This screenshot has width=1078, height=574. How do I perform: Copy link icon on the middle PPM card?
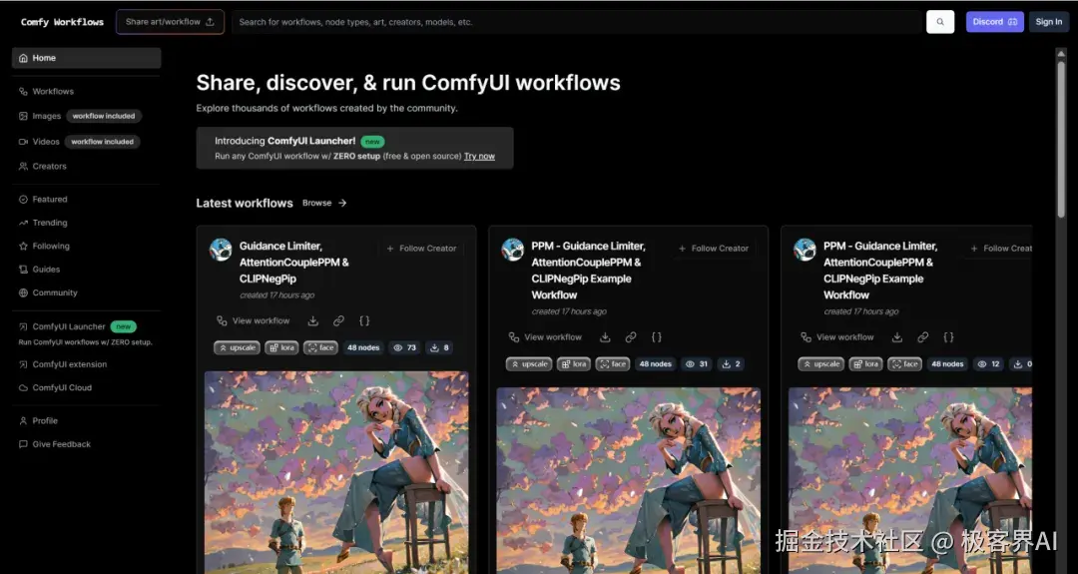point(631,336)
